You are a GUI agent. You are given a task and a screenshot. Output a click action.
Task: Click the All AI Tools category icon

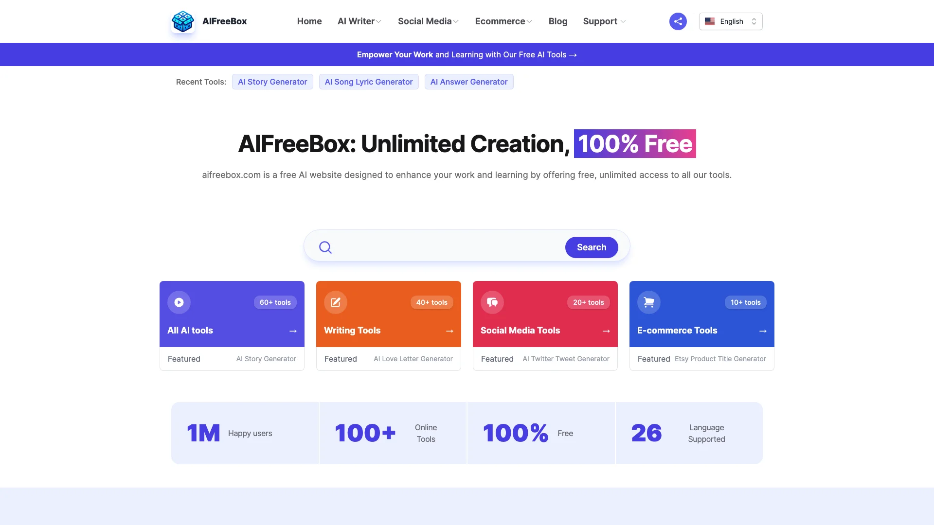179,302
